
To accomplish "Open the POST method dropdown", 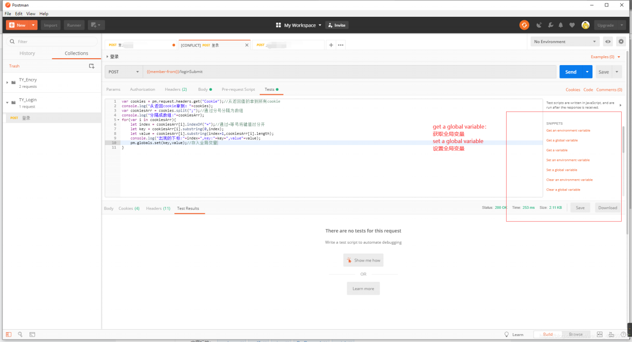I will (124, 72).
